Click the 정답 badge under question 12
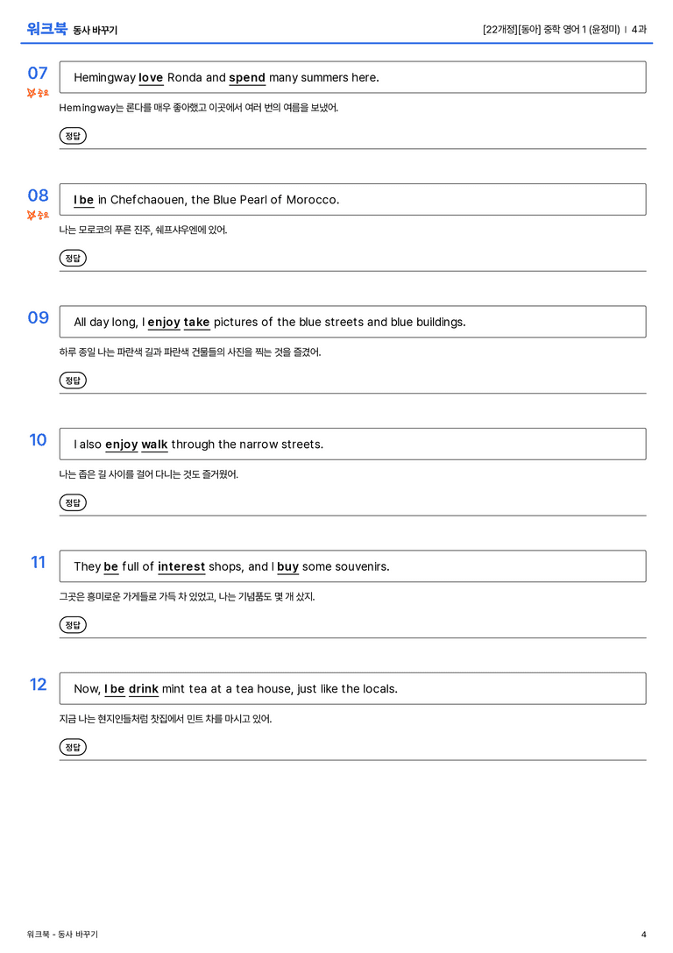673x953 pixels. click(x=73, y=747)
